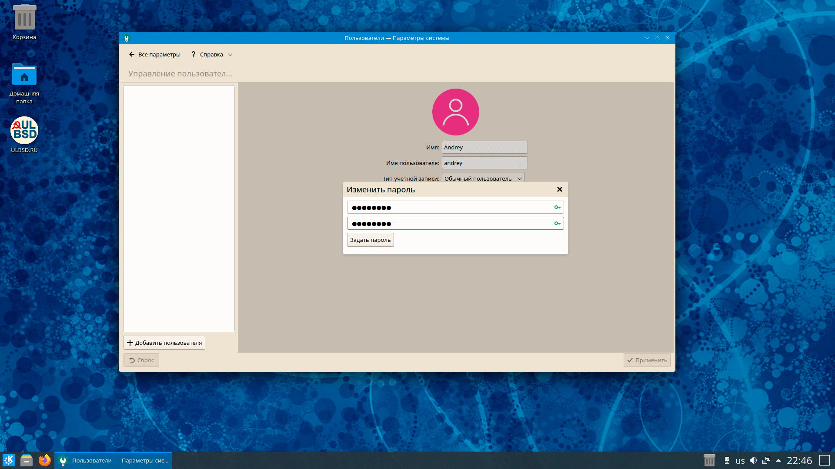Viewport: 835px width, 469px height.
Task: Go back to Все параметры
Action: click(x=155, y=55)
